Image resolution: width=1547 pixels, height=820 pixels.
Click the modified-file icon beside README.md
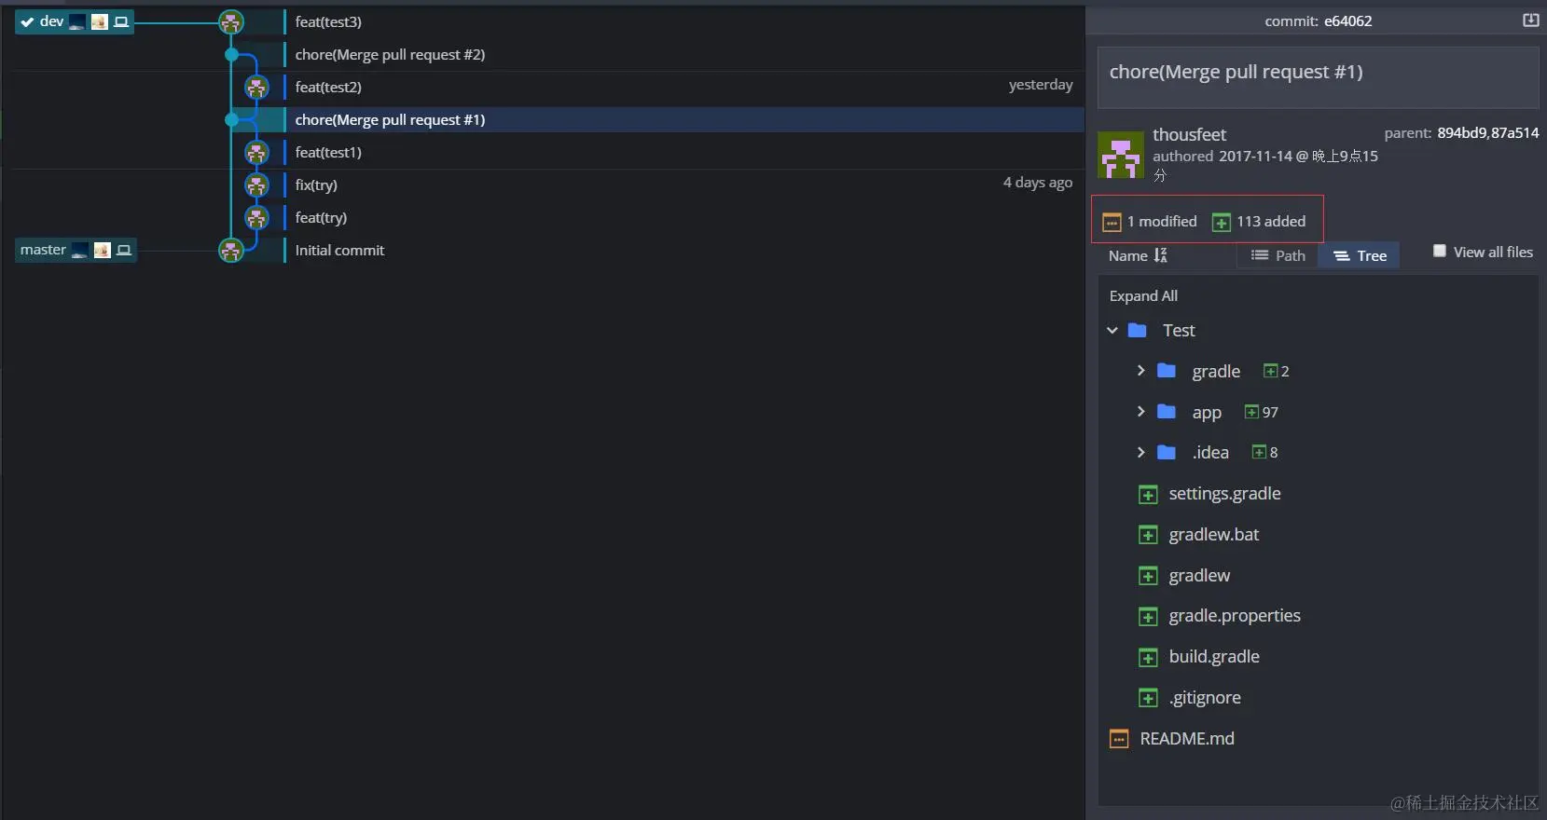pyautogui.click(x=1119, y=739)
